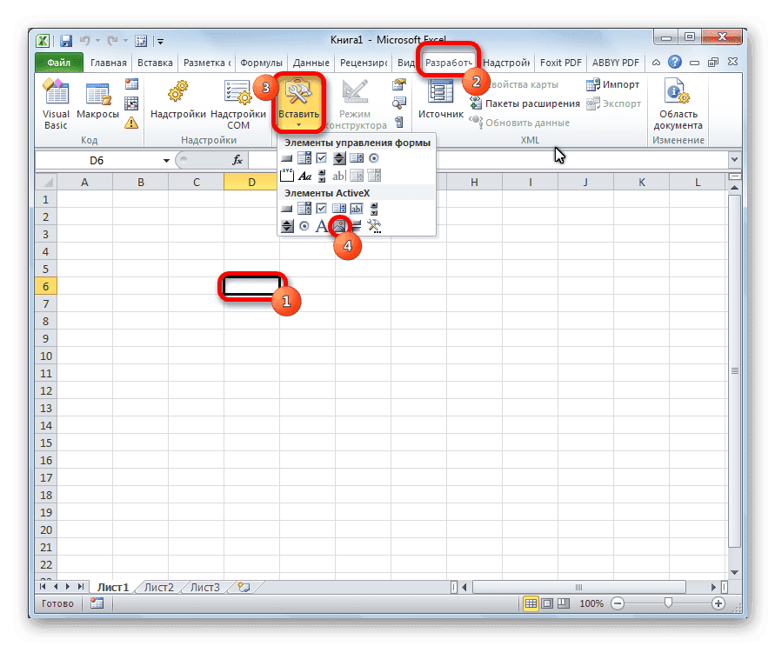The width and height of the screenshot is (775, 646).
Task: Select the radio button form control
Action: tap(375, 157)
